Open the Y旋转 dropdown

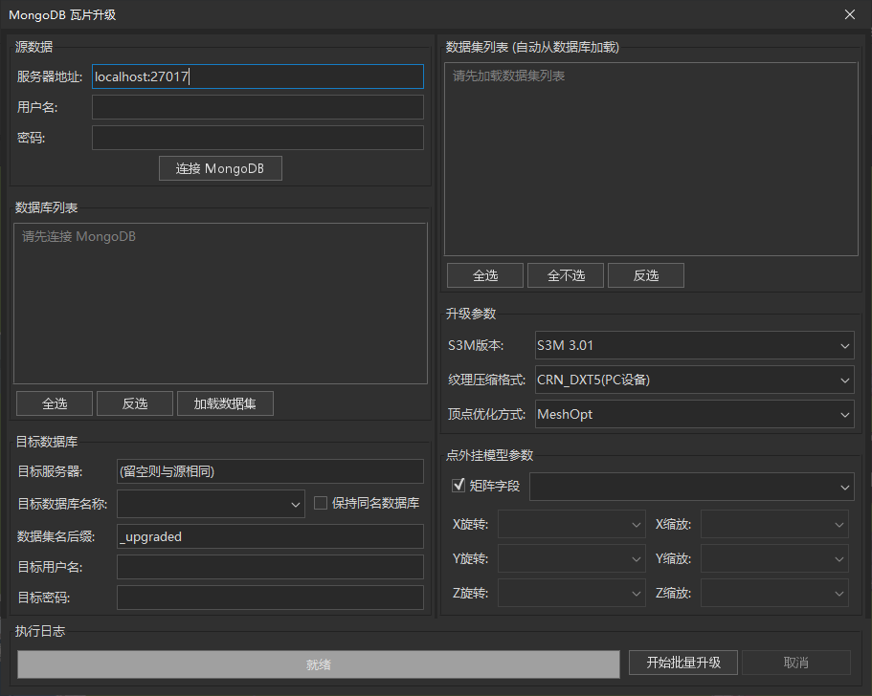point(571,558)
